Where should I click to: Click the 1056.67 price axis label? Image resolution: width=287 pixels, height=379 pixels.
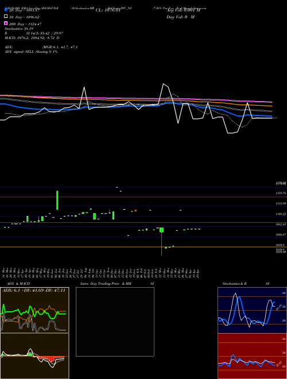[x=281, y=234]
